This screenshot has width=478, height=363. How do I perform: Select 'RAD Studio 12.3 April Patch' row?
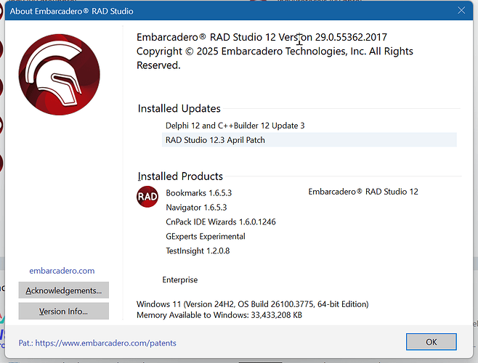pos(309,140)
